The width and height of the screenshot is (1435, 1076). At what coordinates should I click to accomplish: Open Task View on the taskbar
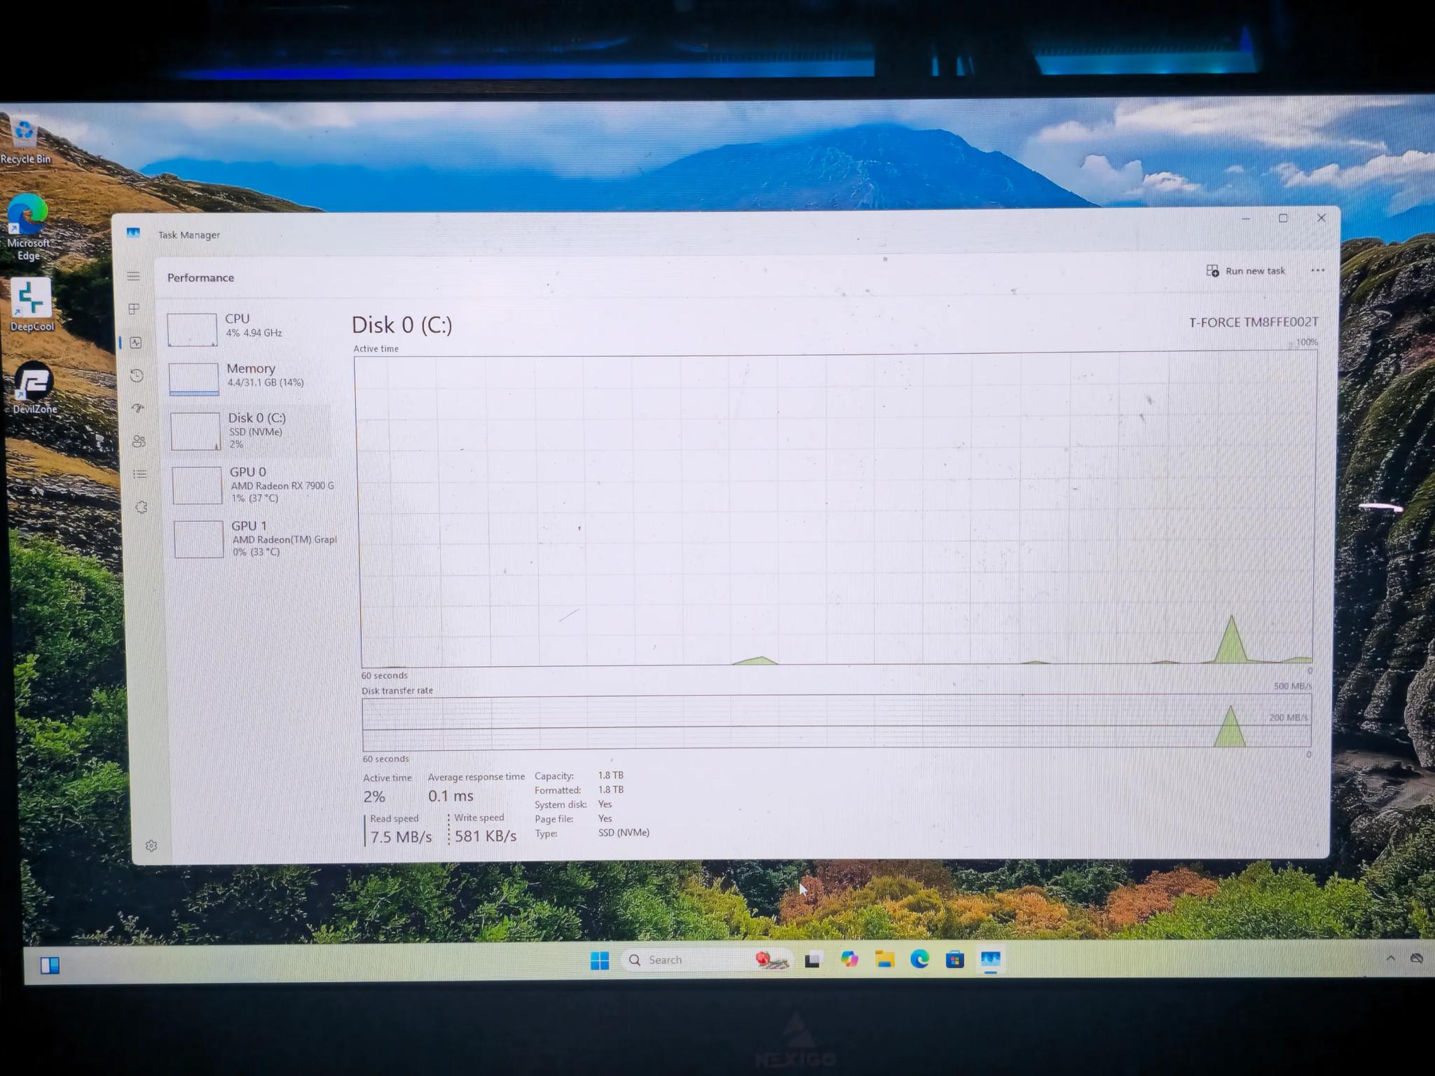tap(813, 960)
